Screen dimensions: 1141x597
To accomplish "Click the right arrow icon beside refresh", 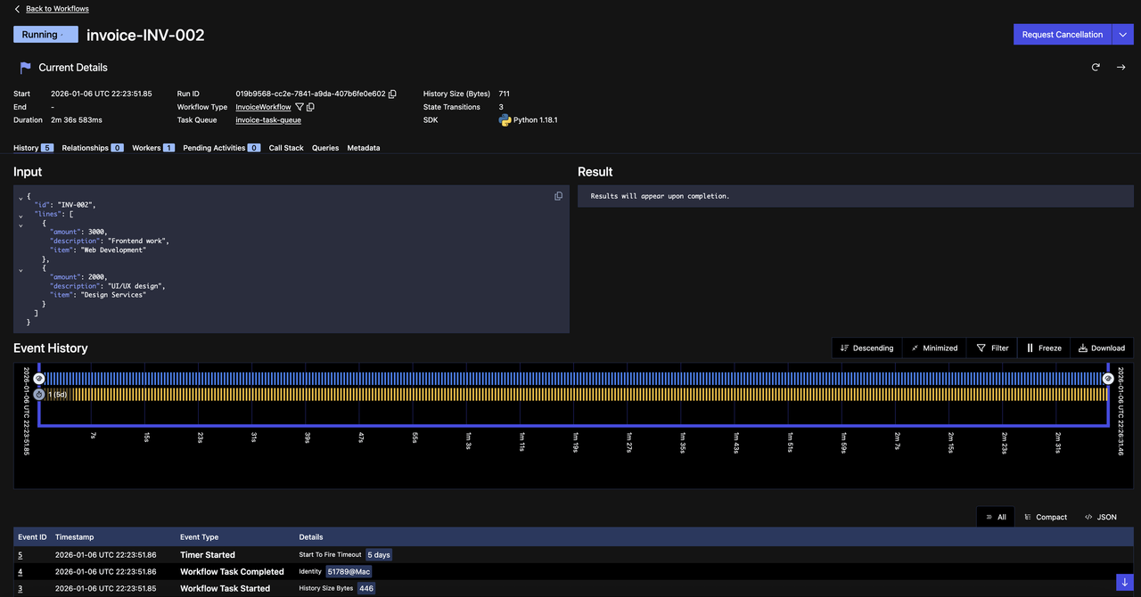I will [x=1120, y=67].
